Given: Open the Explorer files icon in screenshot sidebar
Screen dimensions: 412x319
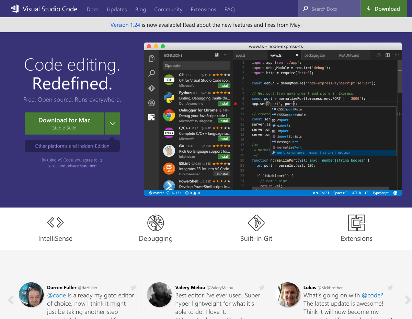Looking at the screenshot, I should click(x=151, y=59).
